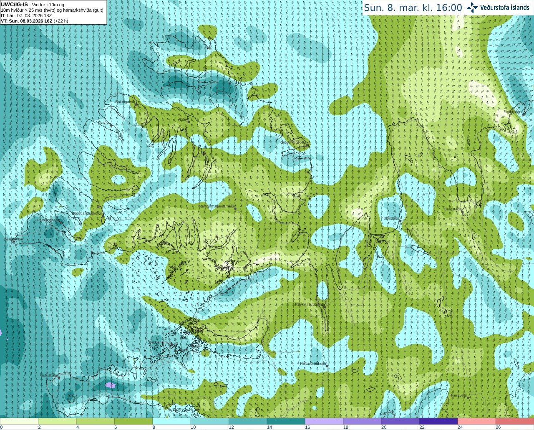Click the 'VT: Sun. 08.03.2026 16Z' line
Image resolution: width=534 pixels, height=430 pixels.
pos(34,21)
